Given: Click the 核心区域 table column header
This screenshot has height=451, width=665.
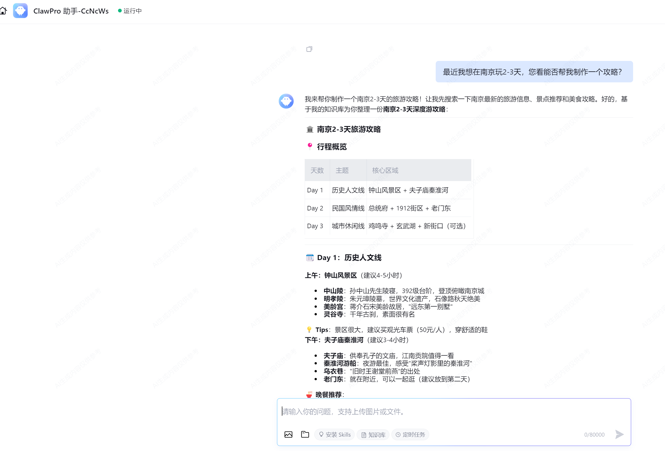Looking at the screenshot, I should click(x=385, y=170).
